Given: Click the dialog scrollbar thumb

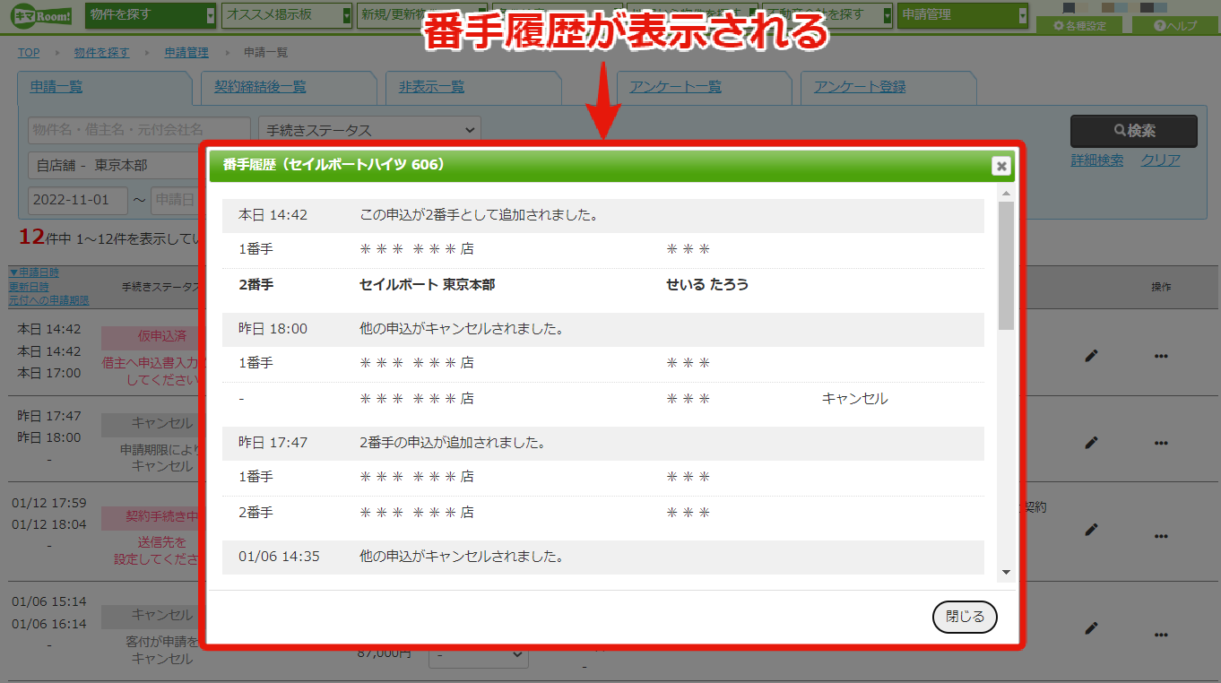Looking at the screenshot, I should point(1006,265).
